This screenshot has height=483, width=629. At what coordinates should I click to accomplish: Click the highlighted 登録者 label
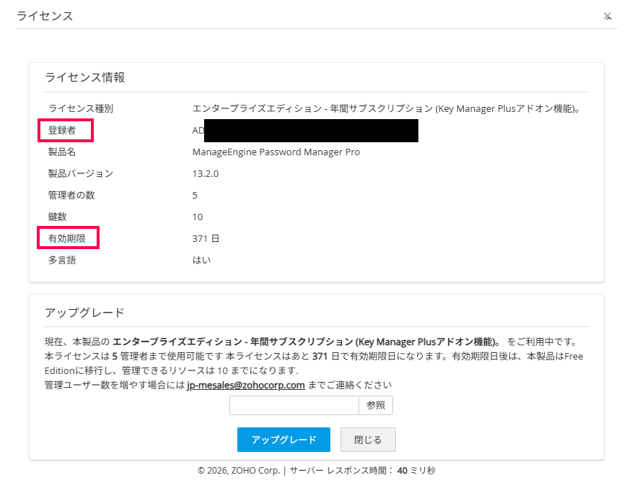pyautogui.click(x=62, y=130)
